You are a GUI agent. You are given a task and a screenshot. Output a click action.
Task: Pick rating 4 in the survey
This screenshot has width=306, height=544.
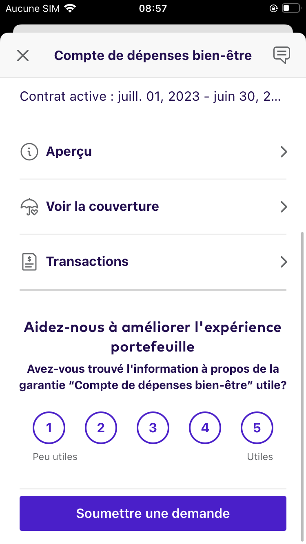pyautogui.click(x=205, y=428)
